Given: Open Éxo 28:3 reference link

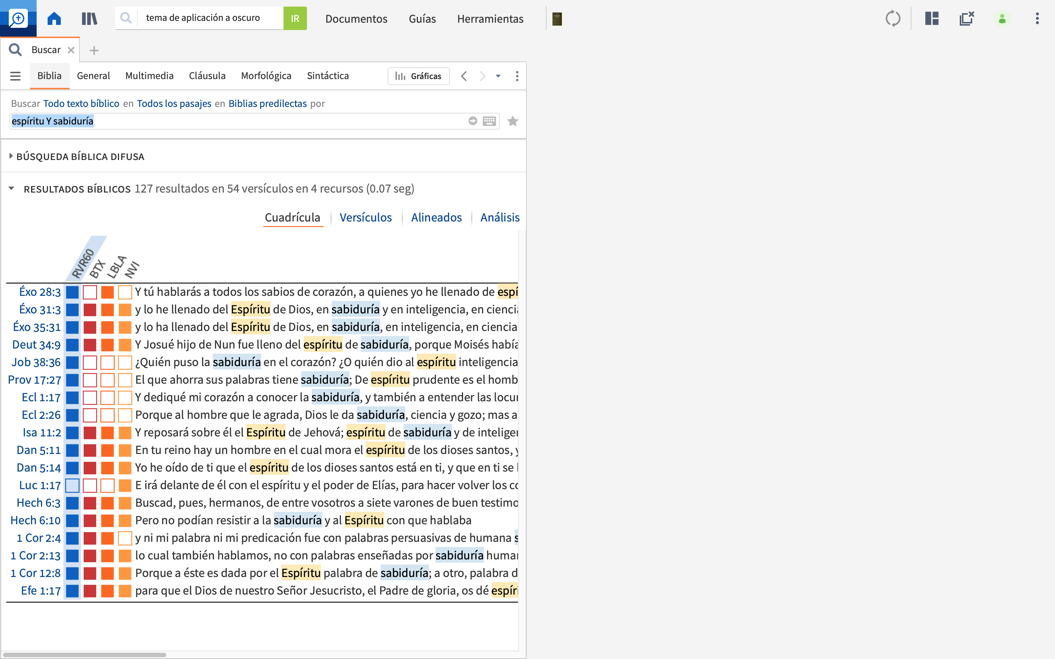Looking at the screenshot, I should (40, 292).
